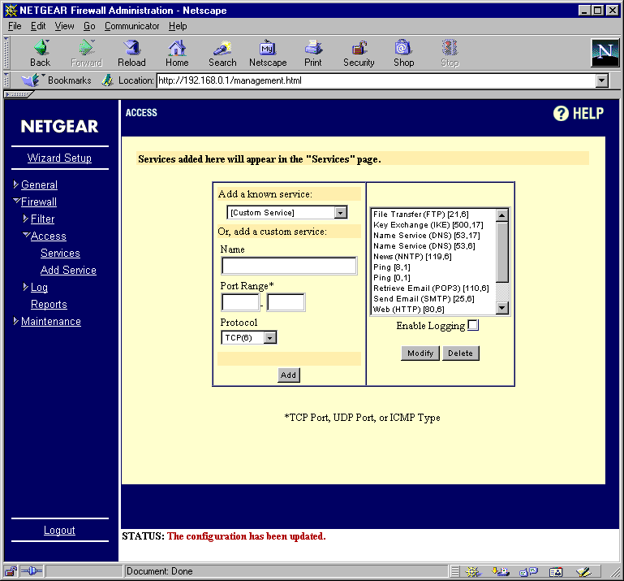Click the services list scrollbar down arrow
The width and height of the screenshot is (624, 581).
tap(502, 308)
